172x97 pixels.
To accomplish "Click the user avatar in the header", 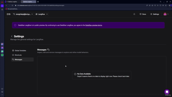I will tap(165, 14).
